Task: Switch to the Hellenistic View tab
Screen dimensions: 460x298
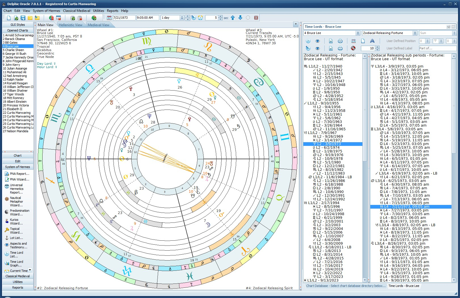Action: pyautogui.click(x=70, y=25)
